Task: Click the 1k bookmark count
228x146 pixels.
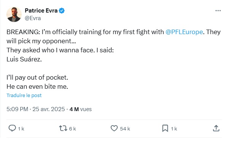Action: [x=174, y=129]
